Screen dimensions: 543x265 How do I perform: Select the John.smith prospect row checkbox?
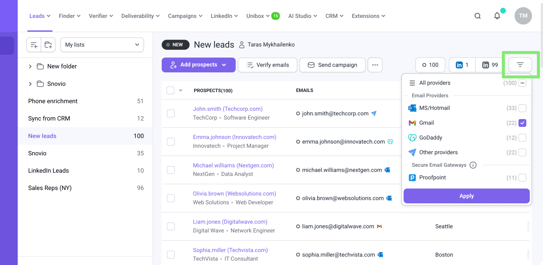coord(171,113)
